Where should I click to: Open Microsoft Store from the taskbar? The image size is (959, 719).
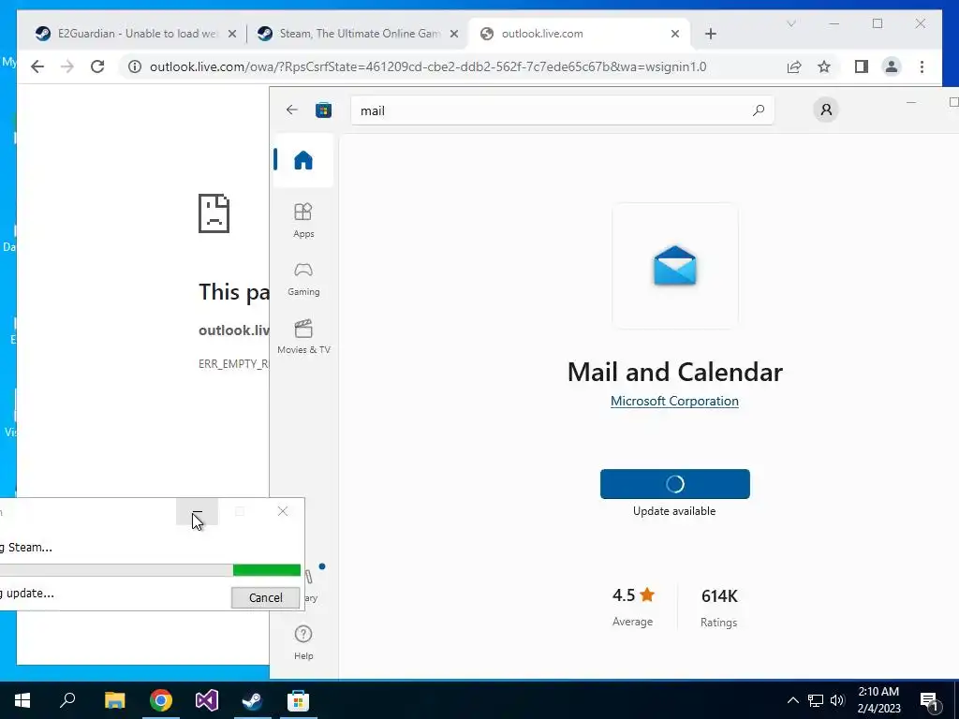point(298,700)
